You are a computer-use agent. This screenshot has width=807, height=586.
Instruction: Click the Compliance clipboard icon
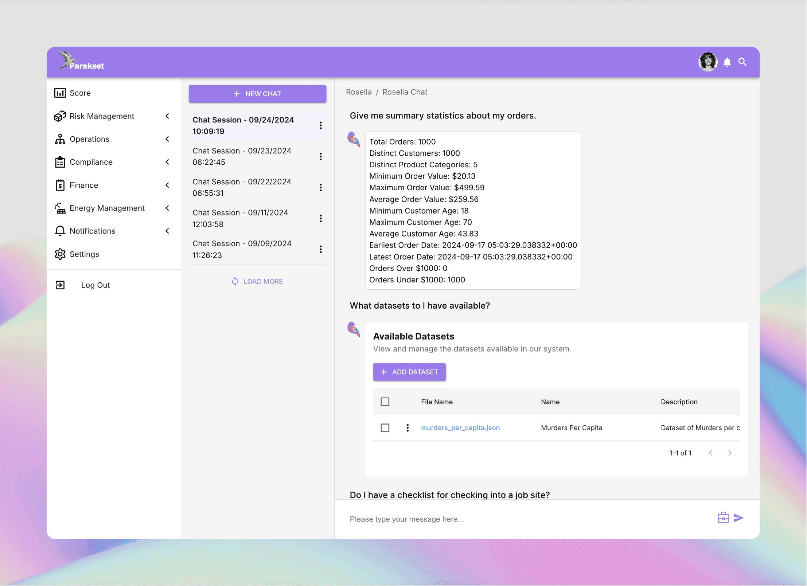click(x=60, y=162)
